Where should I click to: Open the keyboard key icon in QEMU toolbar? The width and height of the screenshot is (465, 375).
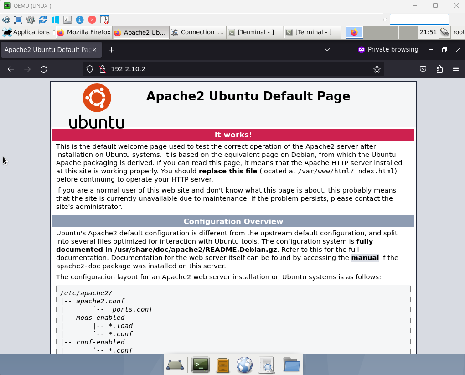coord(67,20)
